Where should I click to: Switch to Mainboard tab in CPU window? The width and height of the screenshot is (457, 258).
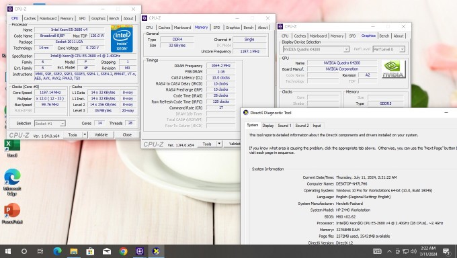[x=48, y=18]
